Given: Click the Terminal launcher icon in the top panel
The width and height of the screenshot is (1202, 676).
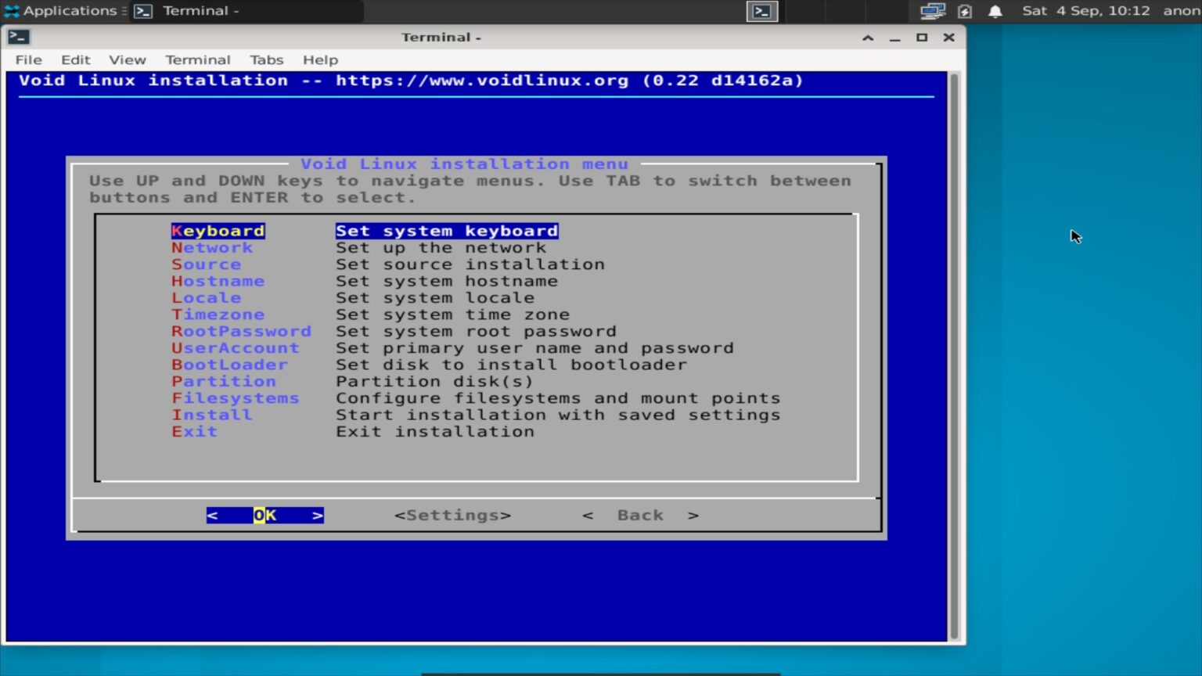Looking at the screenshot, I should 761,11.
